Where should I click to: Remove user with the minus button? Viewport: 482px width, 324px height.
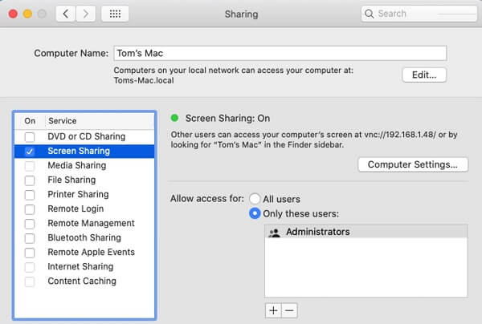(x=289, y=310)
